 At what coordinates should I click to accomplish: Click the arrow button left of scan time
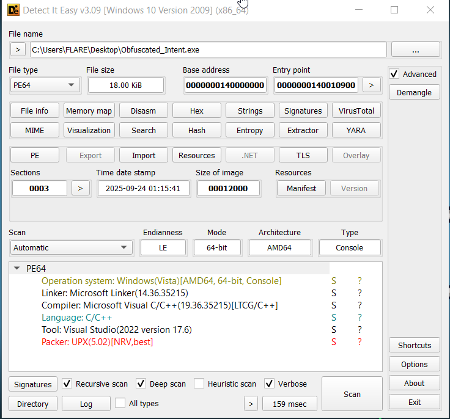coord(251,404)
